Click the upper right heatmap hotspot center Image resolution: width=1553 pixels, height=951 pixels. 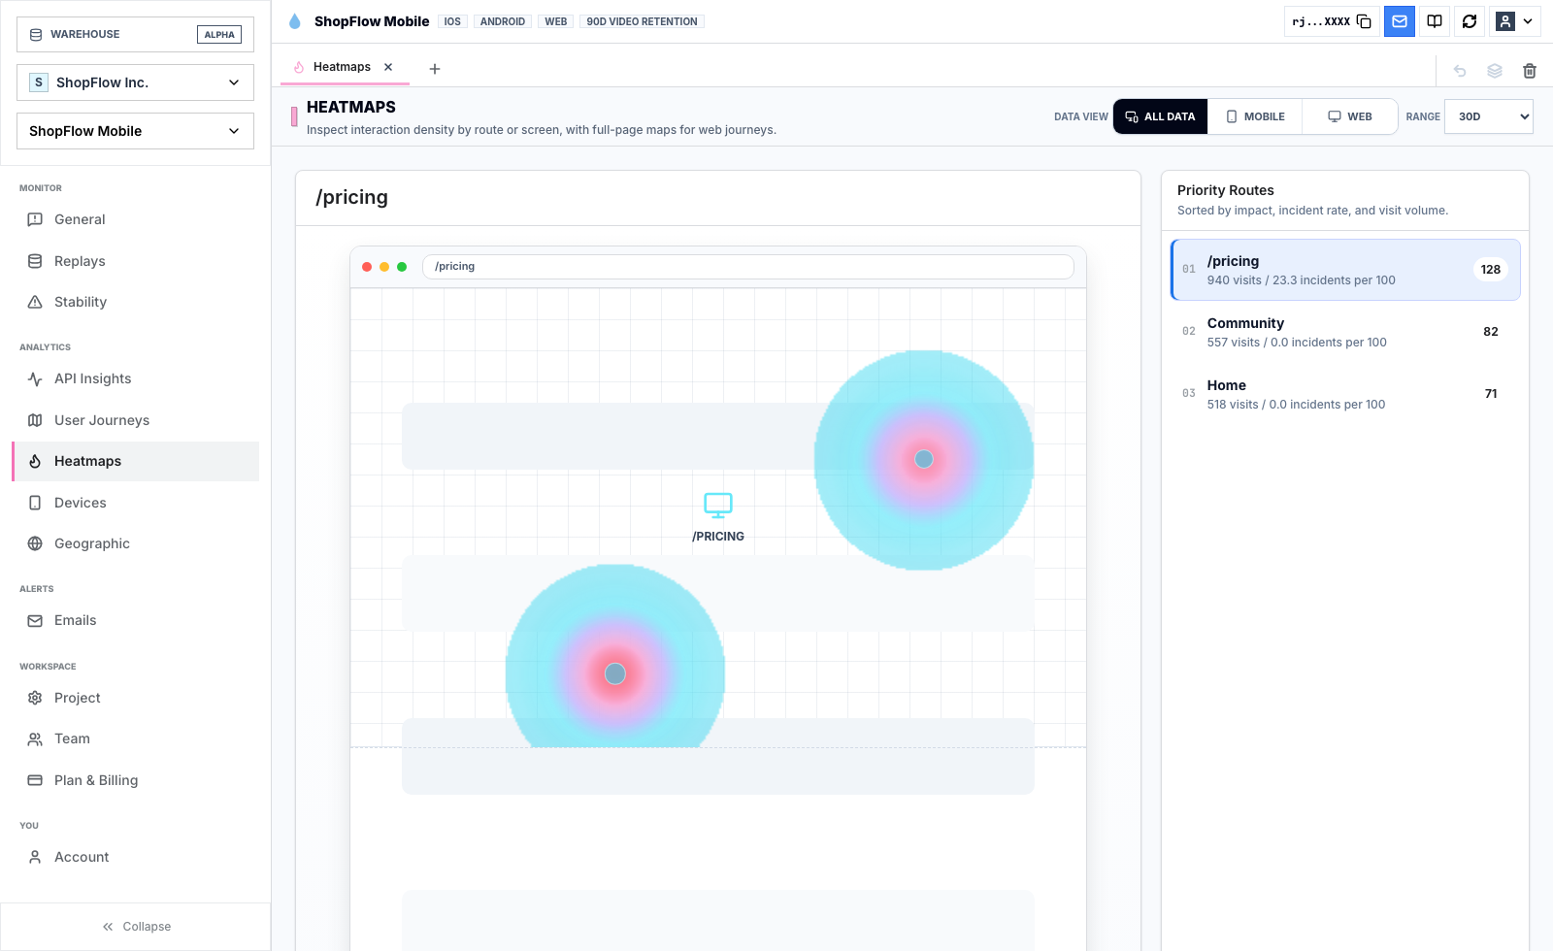tap(924, 459)
